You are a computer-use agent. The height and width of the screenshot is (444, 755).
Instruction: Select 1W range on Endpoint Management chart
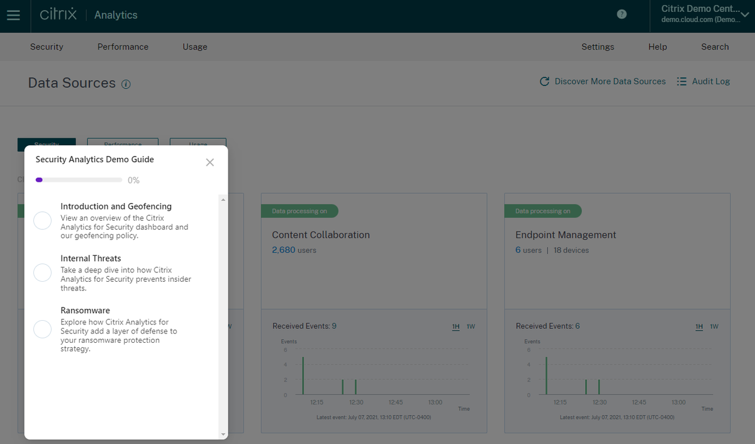714,326
